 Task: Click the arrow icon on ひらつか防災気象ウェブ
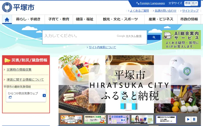pos(44,95)
